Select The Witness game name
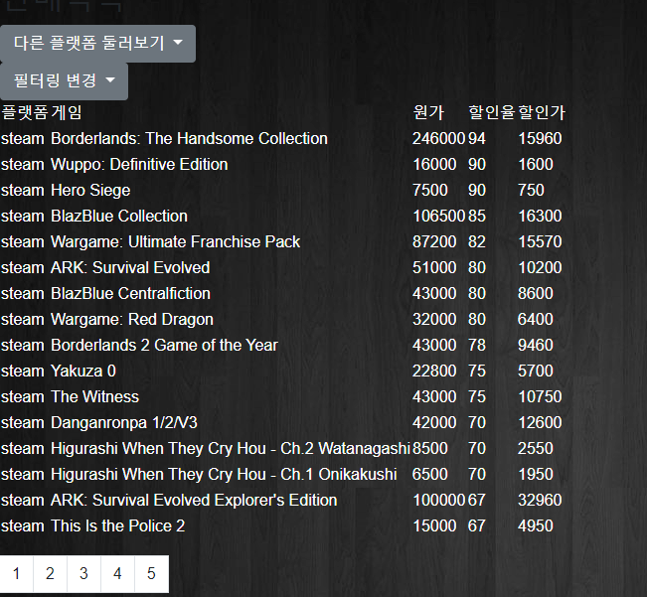 tap(94, 397)
